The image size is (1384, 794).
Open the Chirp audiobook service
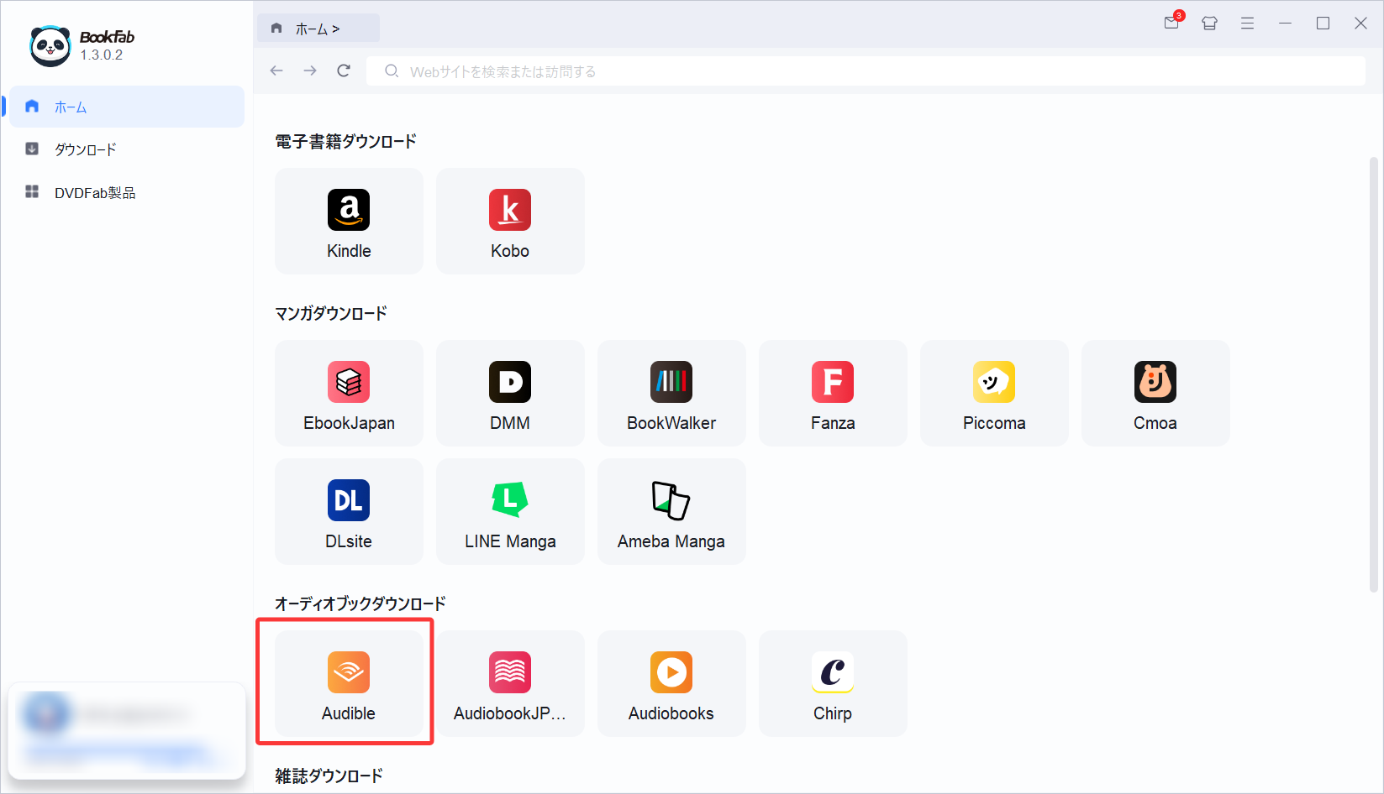[x=833, y=683]
